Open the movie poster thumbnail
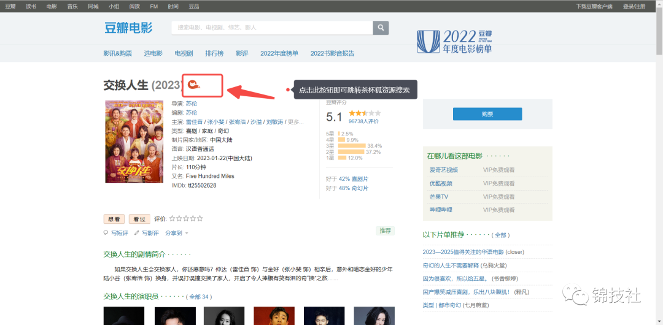 pyautogui.click(x=134, y=141)
